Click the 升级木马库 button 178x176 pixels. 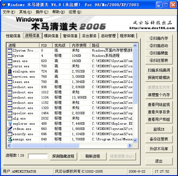pyautogui.click(x=159, y=149)
